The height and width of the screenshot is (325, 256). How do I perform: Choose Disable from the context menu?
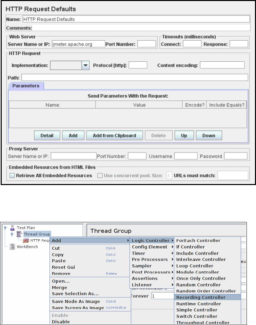pyautogui.click(x=90, y=322)
